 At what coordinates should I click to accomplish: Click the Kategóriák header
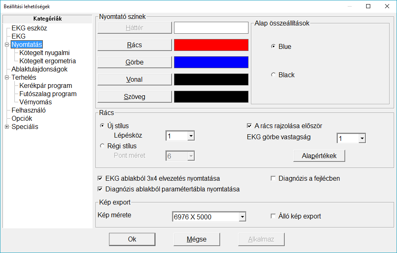[48, 19]
